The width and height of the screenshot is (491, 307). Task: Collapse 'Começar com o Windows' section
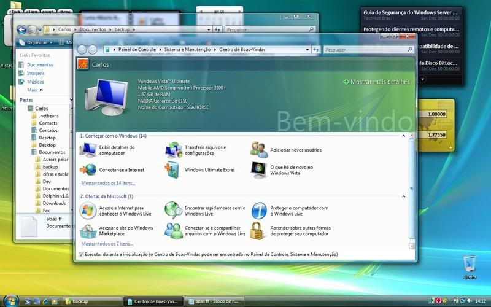(403, 135)
